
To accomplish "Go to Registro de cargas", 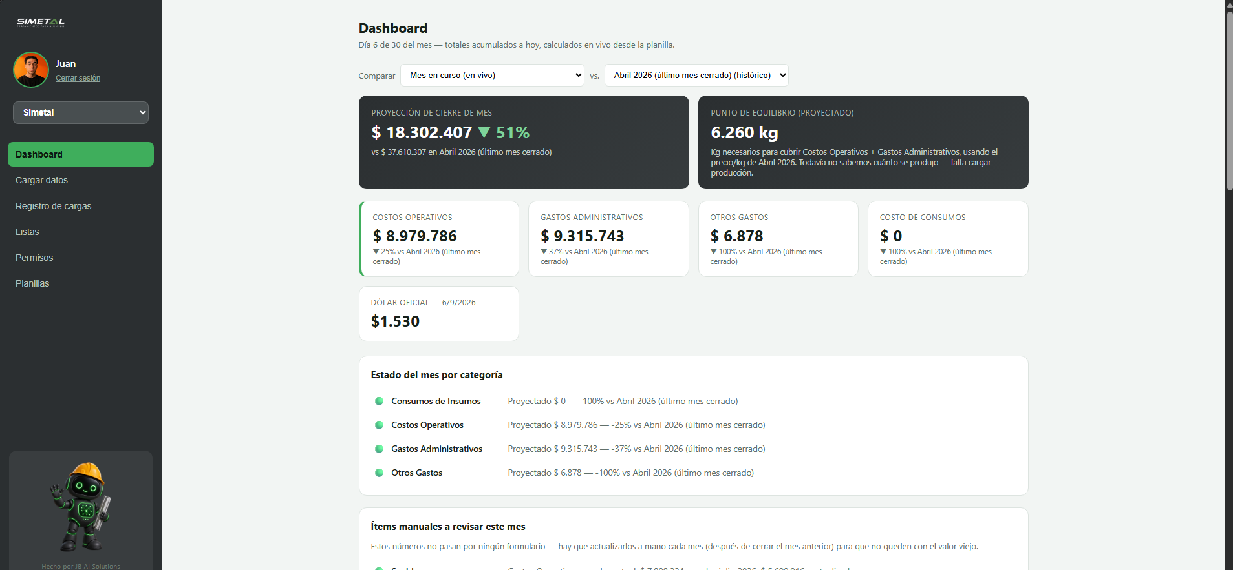I will pos(81,206).
